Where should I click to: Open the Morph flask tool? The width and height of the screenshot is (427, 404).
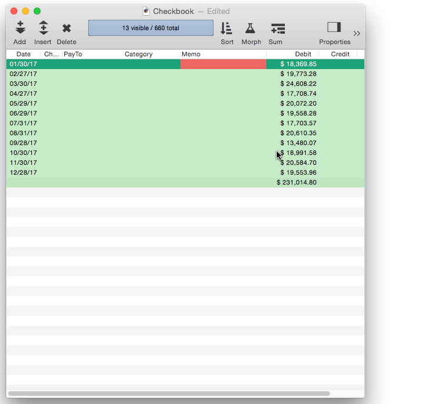pyautogui.click(x=250, y=28)
